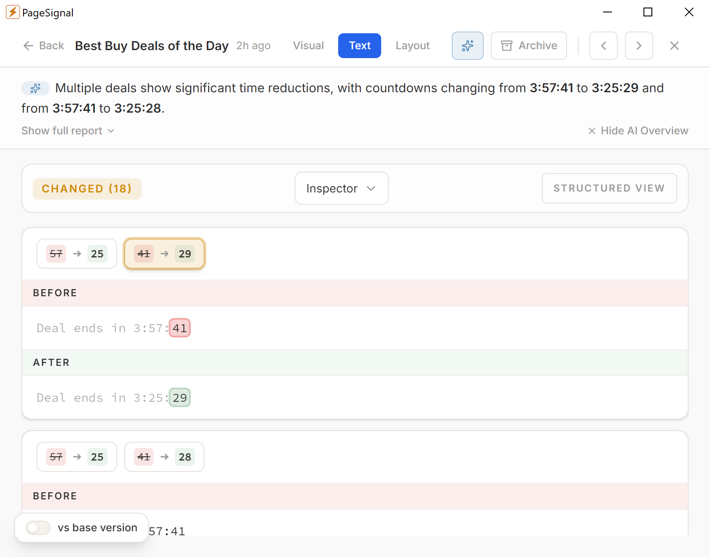Switch to STRUCTURED VIEW
Viewport: 710px width, 557px height.
609,188
